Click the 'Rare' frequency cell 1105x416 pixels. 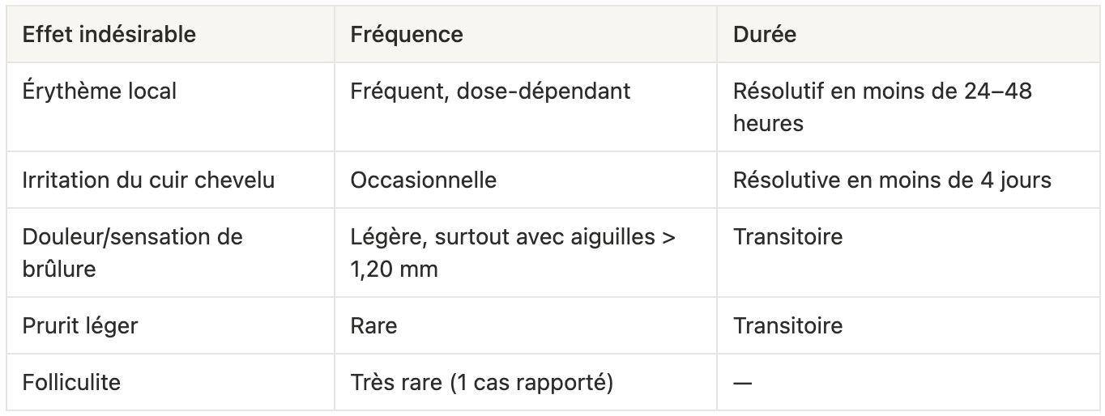click(x=526, y=325)
